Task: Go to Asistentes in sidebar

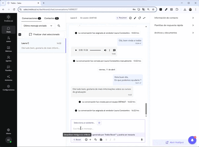Action: 9,78
